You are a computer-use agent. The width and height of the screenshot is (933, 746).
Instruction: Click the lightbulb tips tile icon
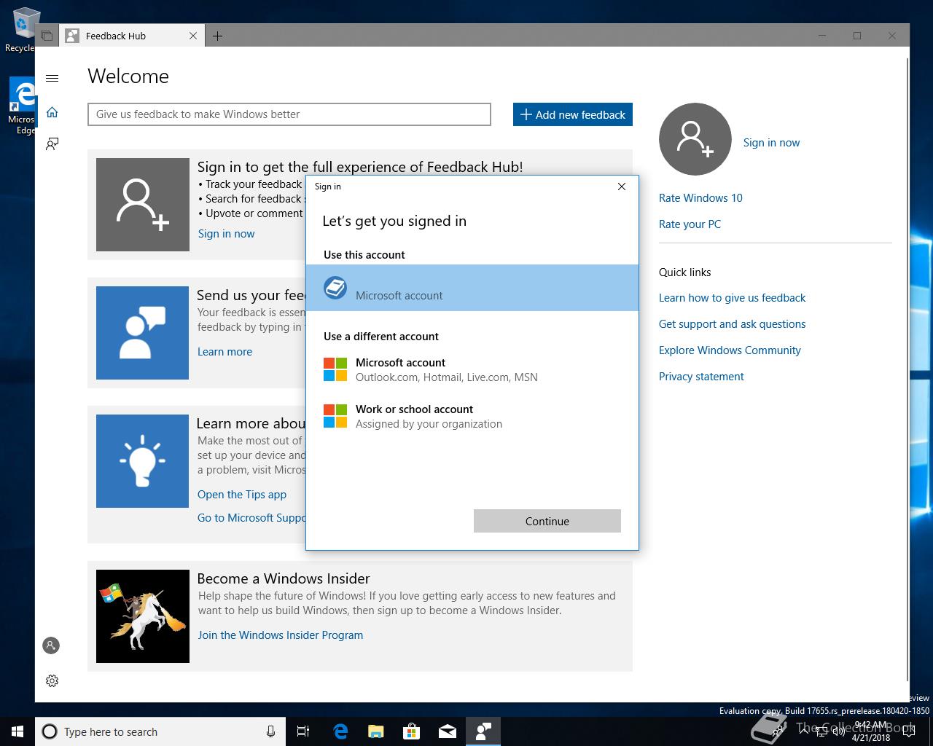coord(142,461)
